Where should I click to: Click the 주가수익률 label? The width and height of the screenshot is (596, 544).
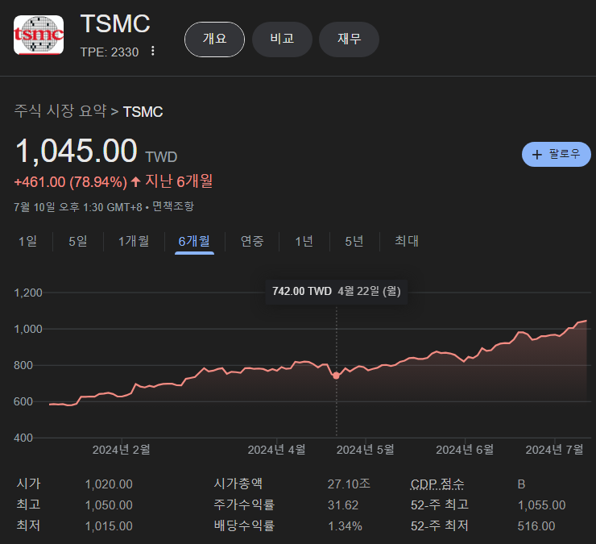pyautogui.click(x=244, y=505)
